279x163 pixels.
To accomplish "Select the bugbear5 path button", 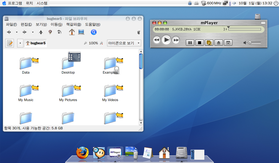I will 36,43.
